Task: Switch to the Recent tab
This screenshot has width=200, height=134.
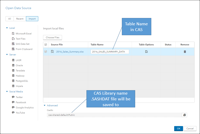Action: tap(20, 19)
